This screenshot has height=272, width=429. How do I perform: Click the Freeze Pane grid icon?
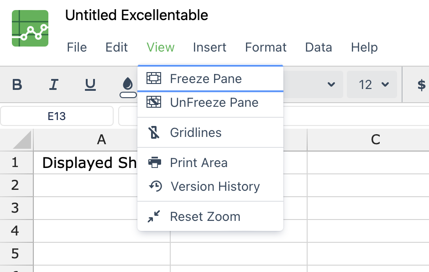[x=154, y=78]
